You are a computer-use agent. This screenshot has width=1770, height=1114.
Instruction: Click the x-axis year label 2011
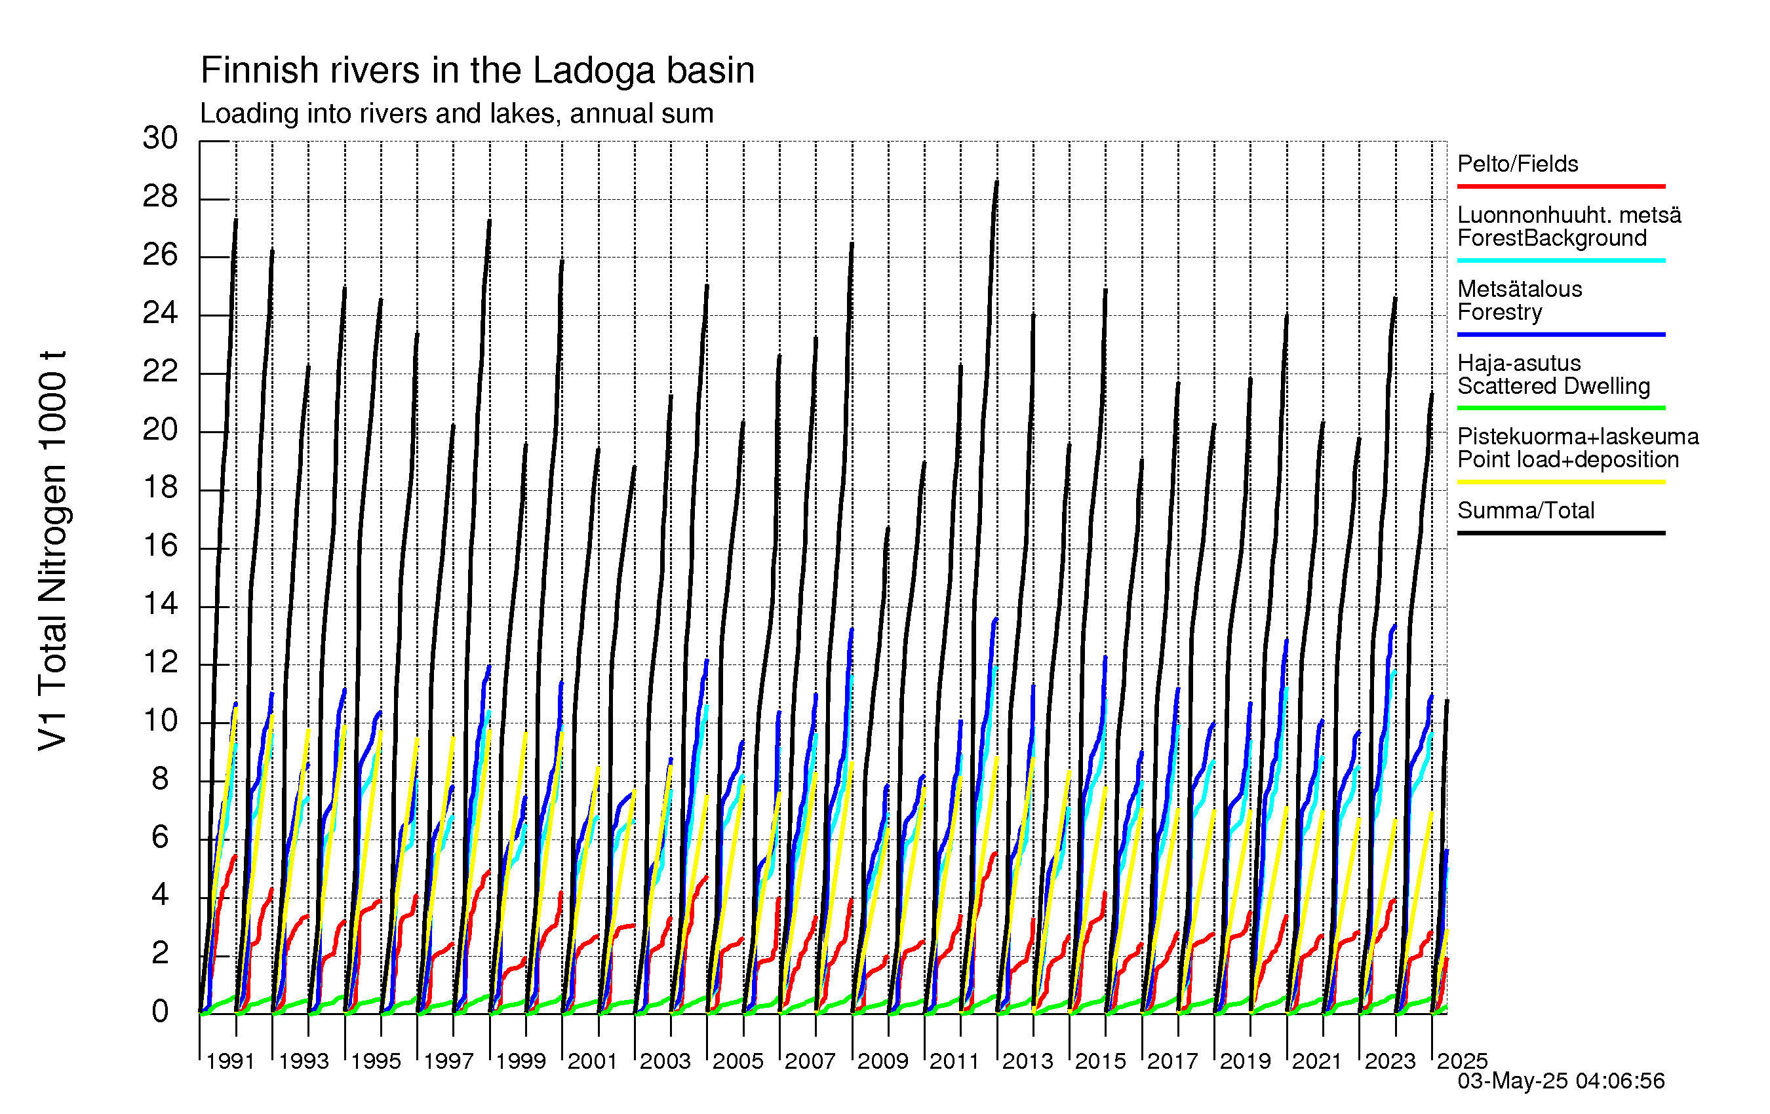point(955,1061)
